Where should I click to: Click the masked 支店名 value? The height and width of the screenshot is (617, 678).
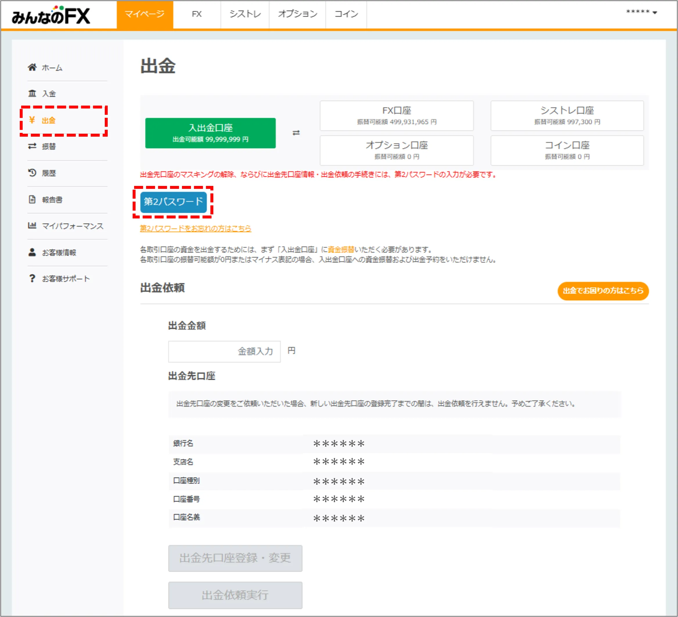point(339,462)
